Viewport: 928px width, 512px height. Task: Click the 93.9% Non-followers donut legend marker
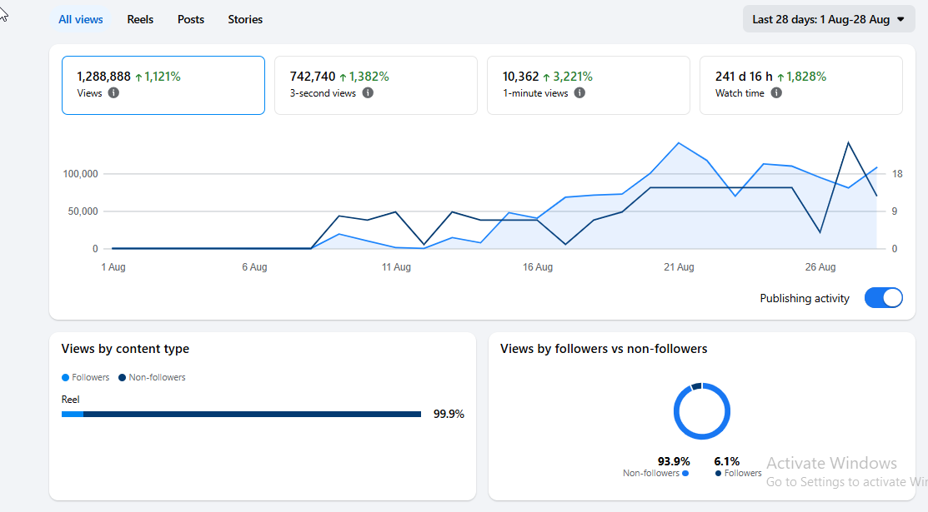point(685,474)
